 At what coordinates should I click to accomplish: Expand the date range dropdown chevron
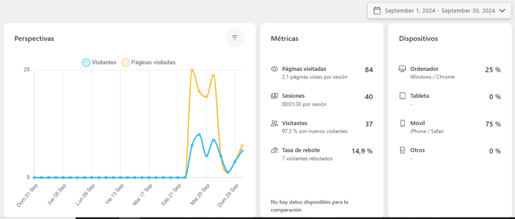[501, 11]
